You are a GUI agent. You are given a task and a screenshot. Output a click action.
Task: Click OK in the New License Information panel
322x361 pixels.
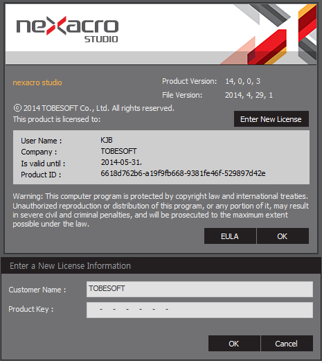(x=234, y=344)
